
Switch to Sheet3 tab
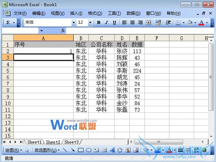pos(72,142)
